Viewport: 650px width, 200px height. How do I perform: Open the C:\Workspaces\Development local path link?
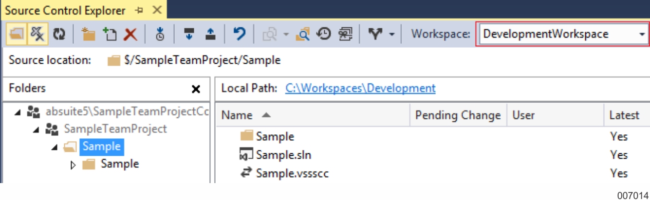361,88
